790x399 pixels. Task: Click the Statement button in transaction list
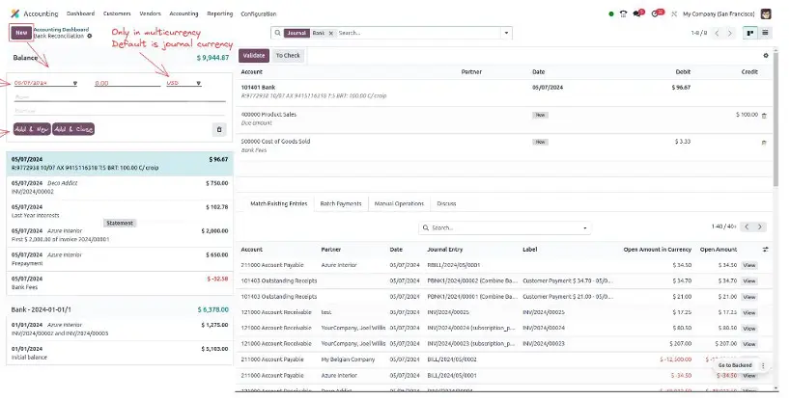[x=120, y=224]
